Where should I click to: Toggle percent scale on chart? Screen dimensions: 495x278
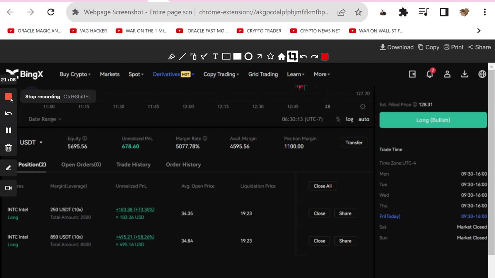click(x=338, y=119)
